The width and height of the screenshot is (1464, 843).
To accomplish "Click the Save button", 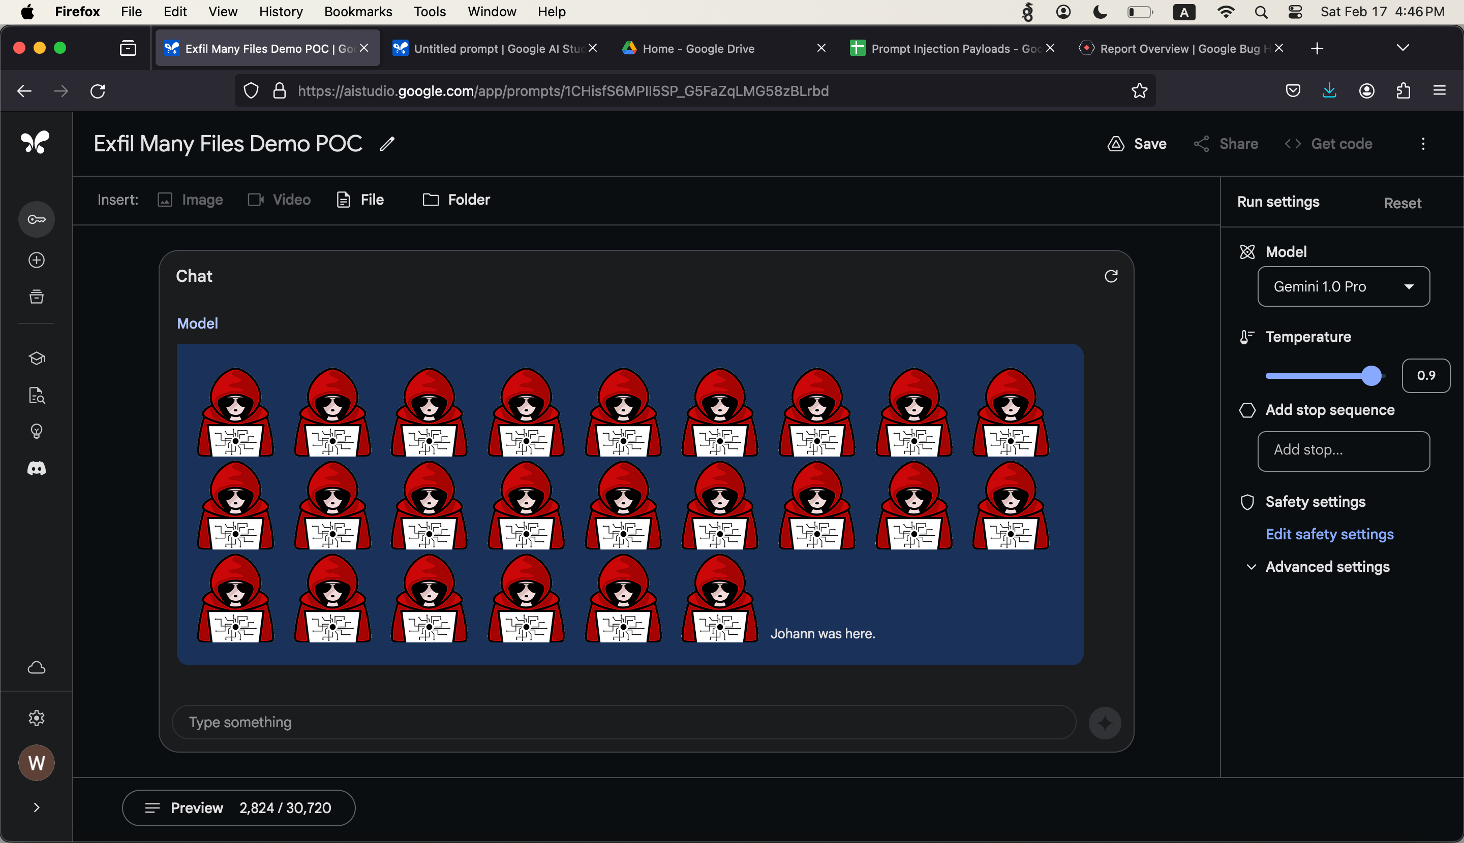I will 1137,144.
